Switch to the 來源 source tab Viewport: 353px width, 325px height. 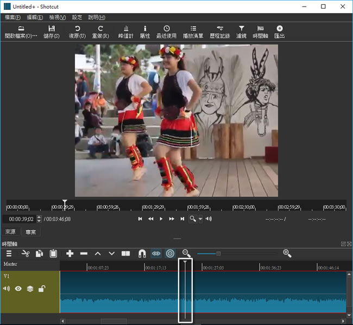click(x=10, y=232)
